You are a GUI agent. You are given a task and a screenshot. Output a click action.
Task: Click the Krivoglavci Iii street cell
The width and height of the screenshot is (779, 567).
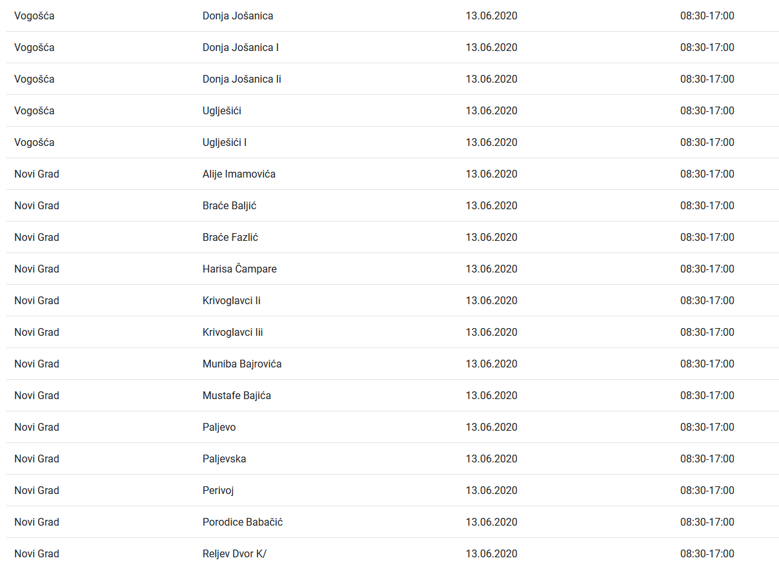click(x=233, y=333)
